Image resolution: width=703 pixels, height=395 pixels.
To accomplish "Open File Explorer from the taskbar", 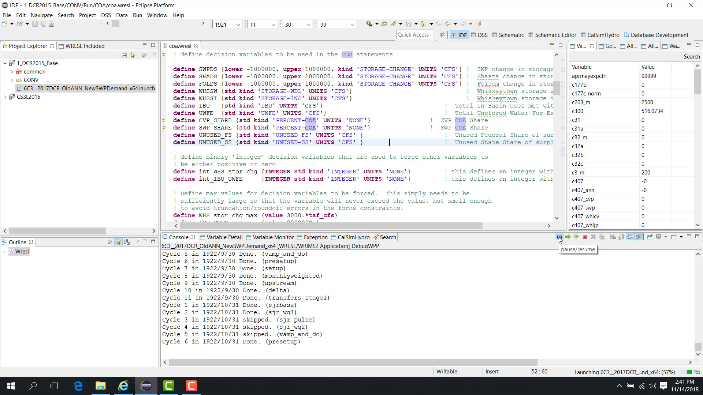I will point(100,386).
